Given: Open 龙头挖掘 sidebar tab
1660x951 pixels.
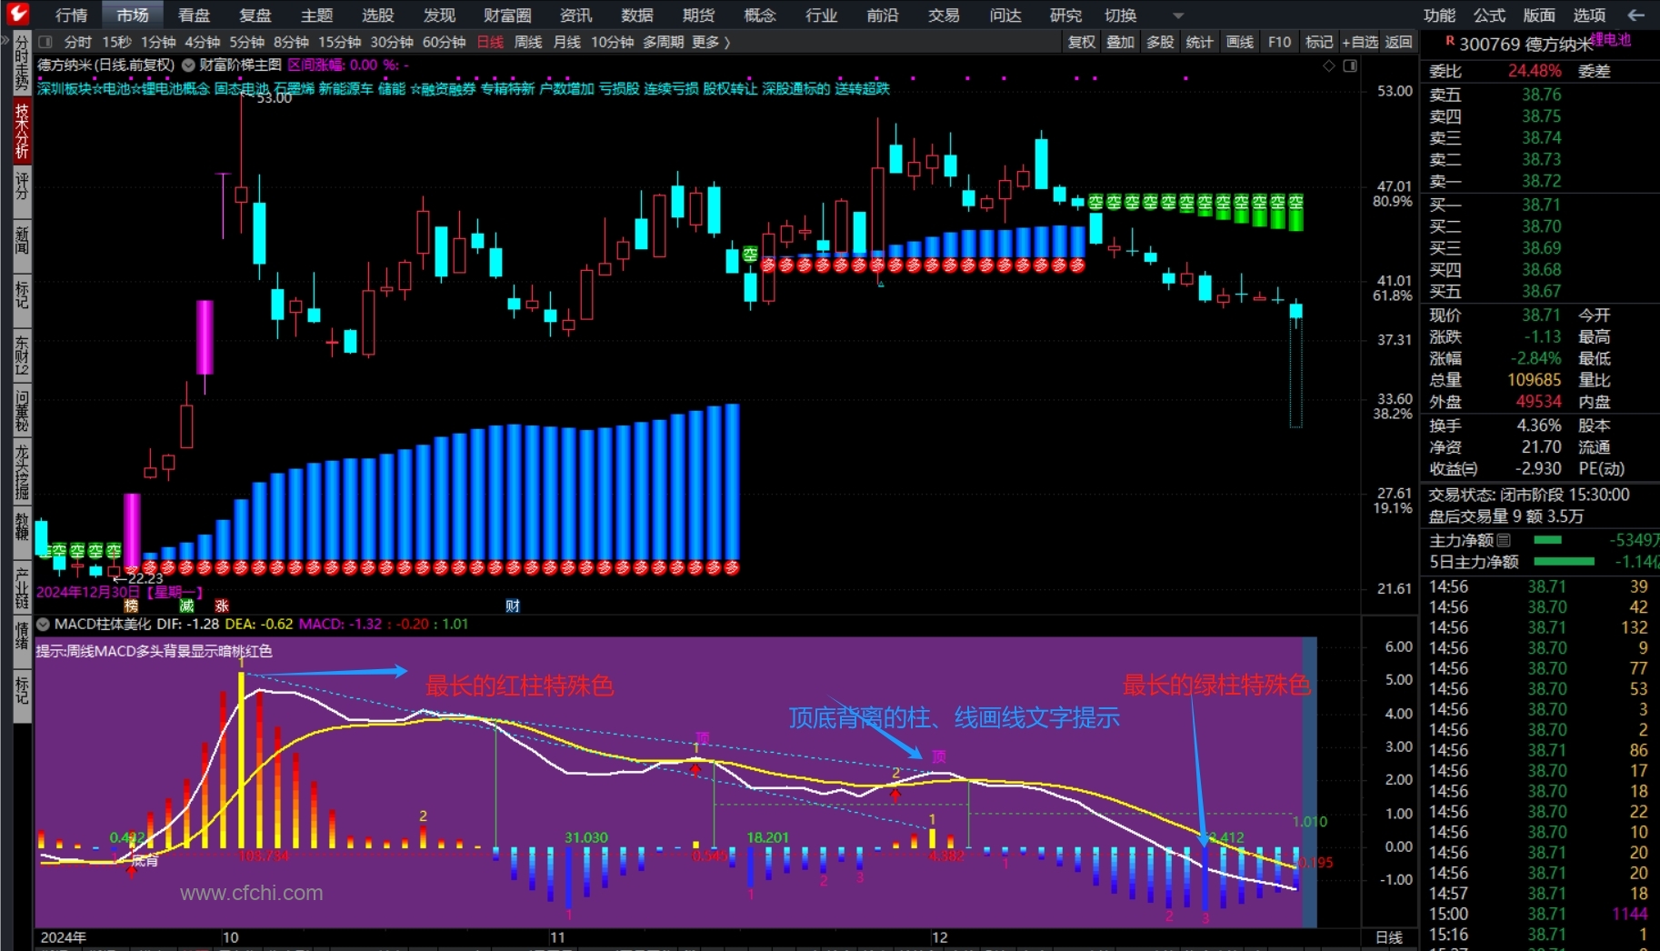Looking at the screenshot, I should pyautogui.click(x=22, y=471).
